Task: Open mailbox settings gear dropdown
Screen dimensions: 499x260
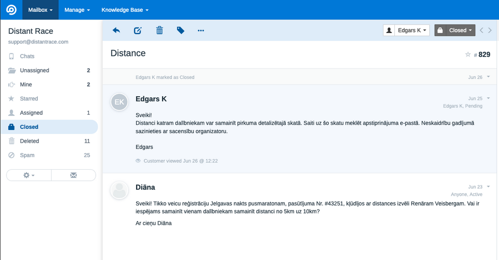Action: point(29,175)
